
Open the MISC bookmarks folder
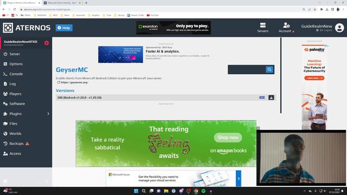(x=53, y=15)
